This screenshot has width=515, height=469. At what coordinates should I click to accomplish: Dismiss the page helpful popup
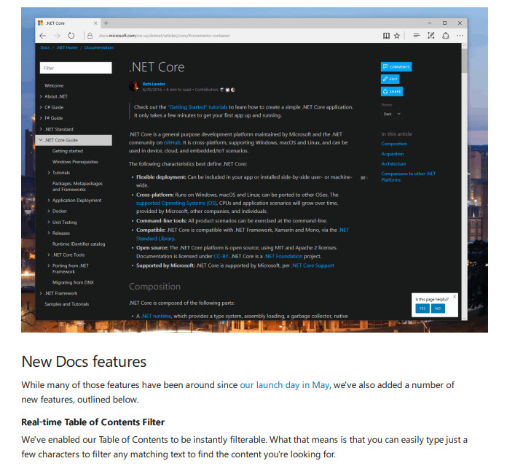point(455,297)
